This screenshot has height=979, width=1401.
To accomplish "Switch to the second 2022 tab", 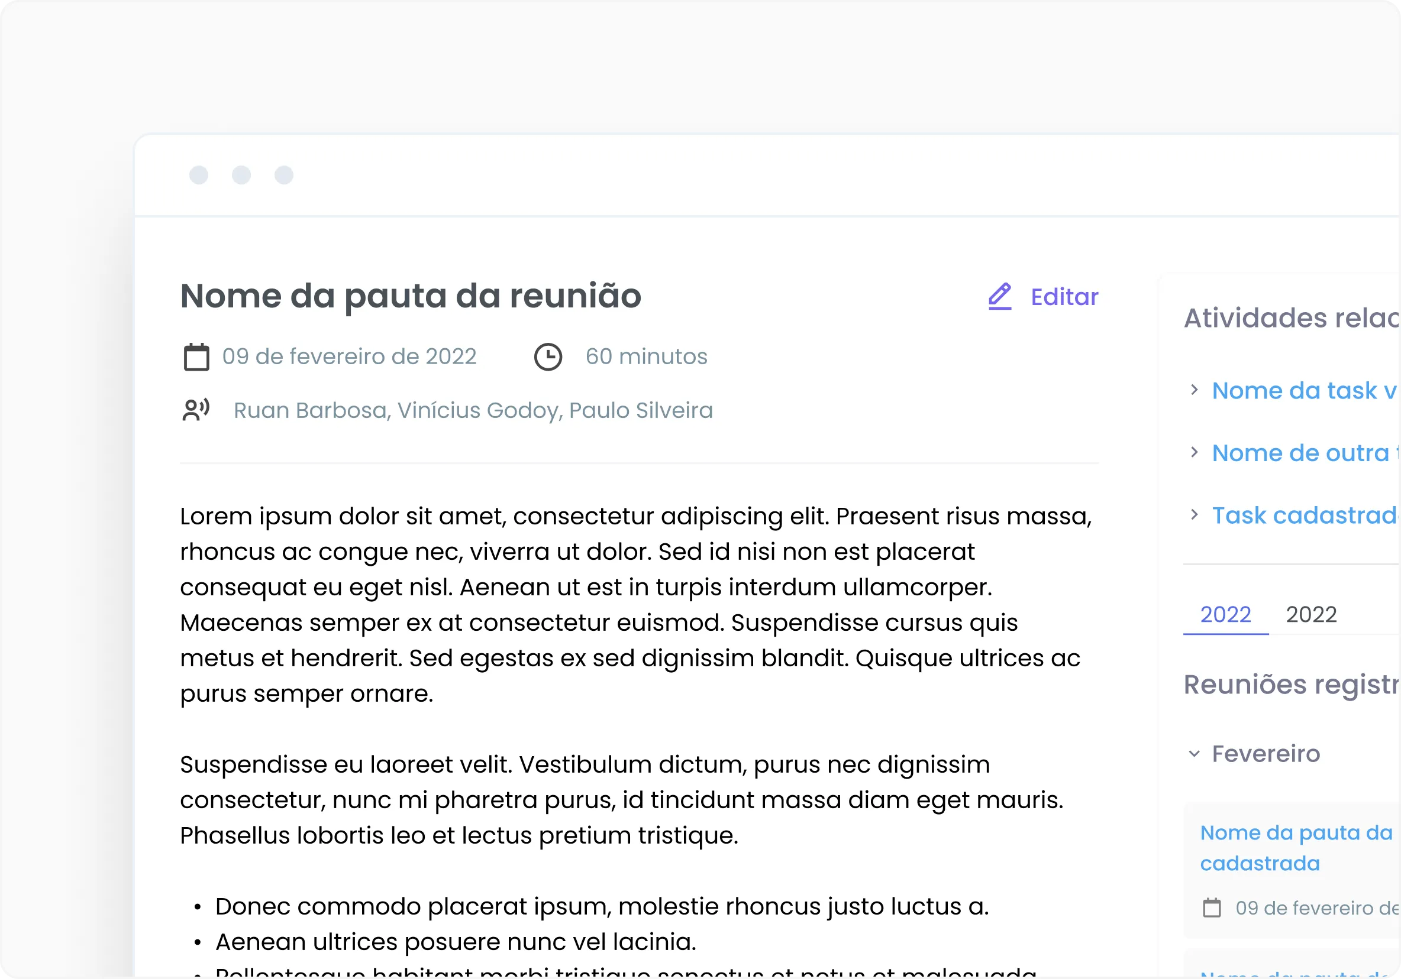I will [x=1311, y=614].
